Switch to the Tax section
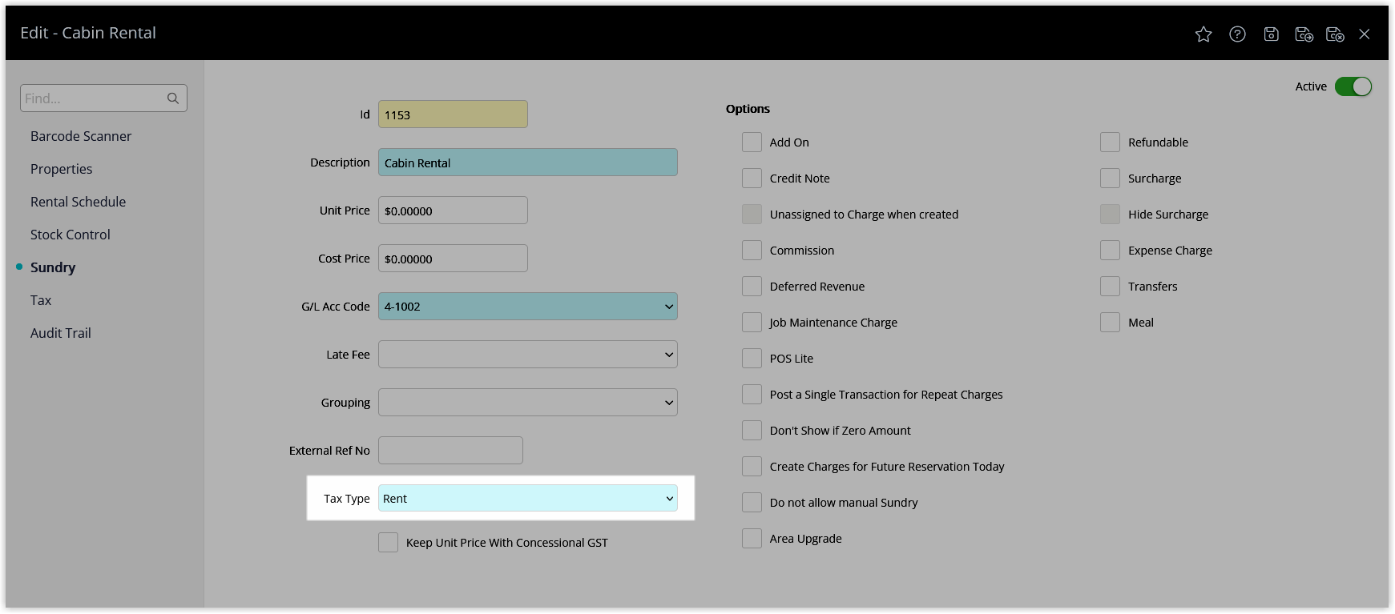The width and height of the screenshot is (1395, 614). pos(41,300)
